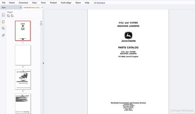Screen dimensions: 195x114
Task: Click the thumbnail scrollbar up arrow
Action: (x=41, y=21)
